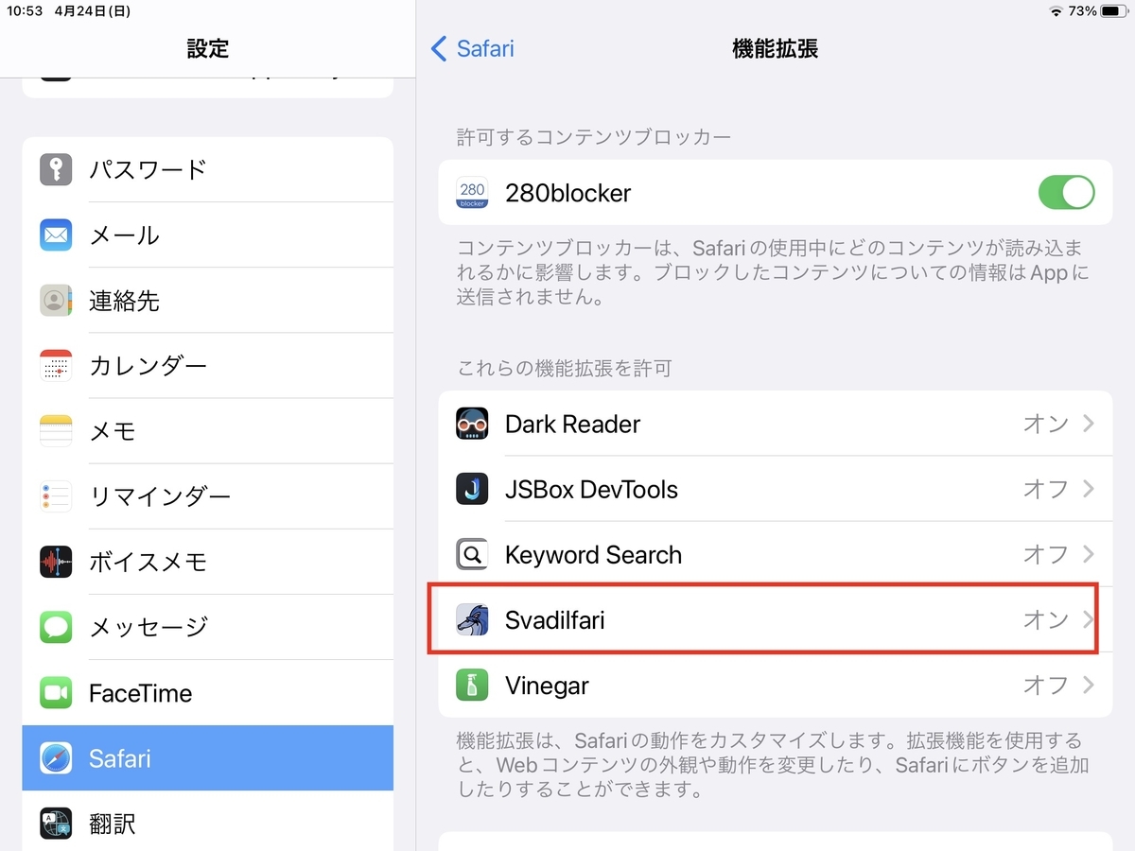
Task: Open メール settings
Action: click(x=208, y=234)
